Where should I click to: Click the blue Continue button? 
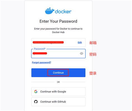click(58, 73)
